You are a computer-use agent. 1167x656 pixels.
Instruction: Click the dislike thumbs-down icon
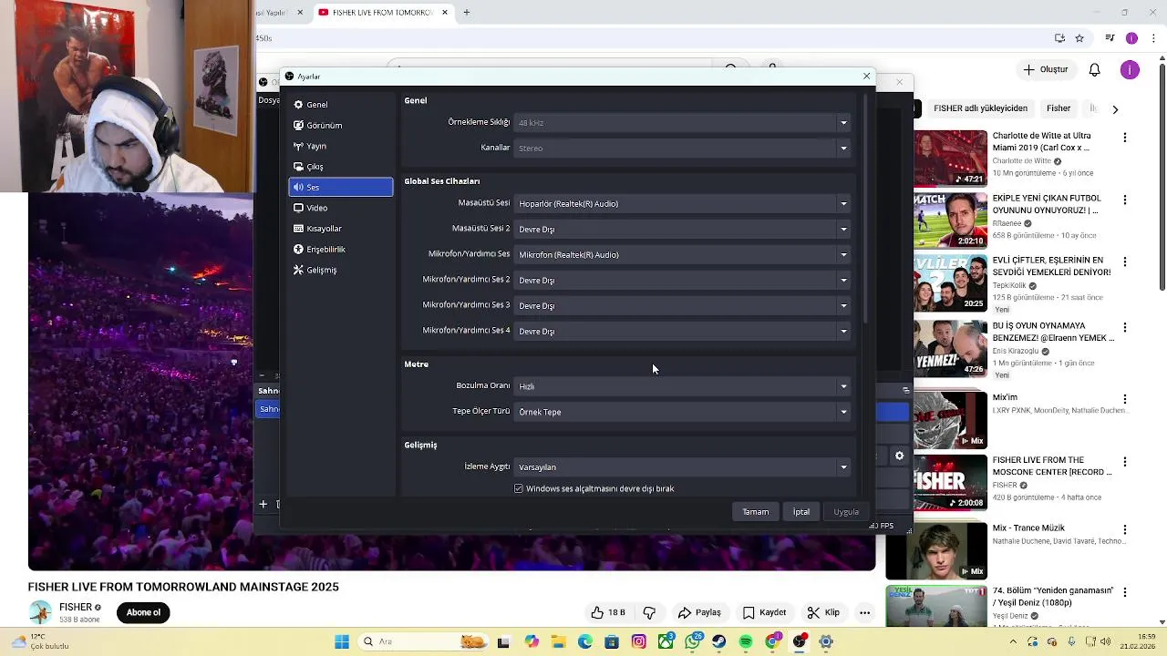(649, 612)
